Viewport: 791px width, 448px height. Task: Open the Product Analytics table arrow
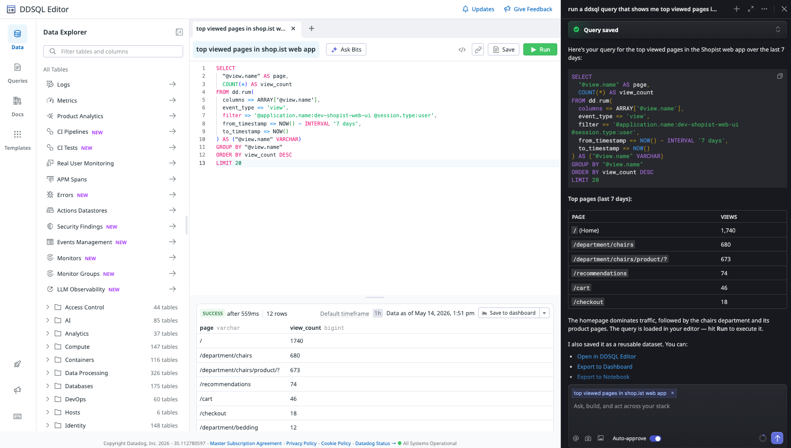point(172,116)
